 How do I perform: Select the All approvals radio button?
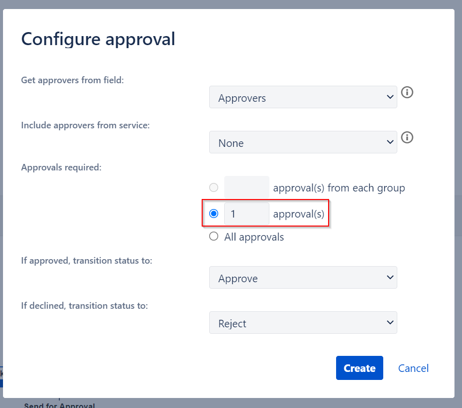point(214,236)
